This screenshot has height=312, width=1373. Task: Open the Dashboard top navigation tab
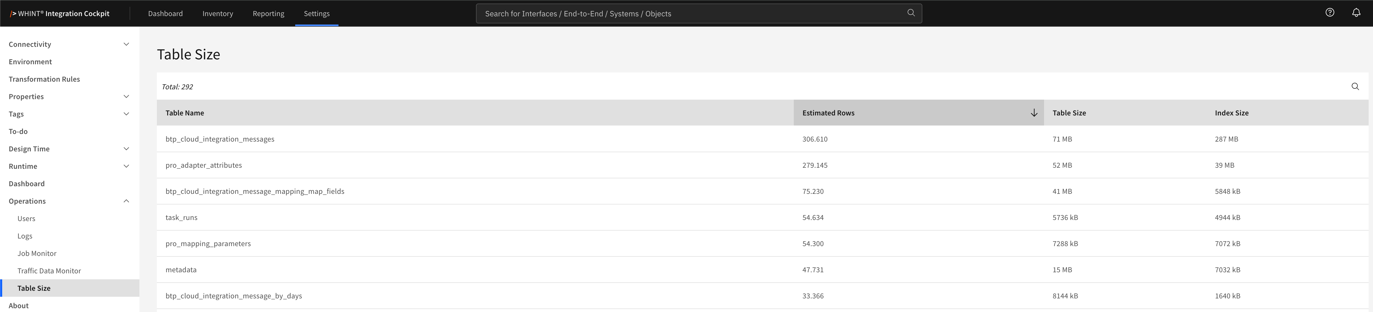[165, 13]
